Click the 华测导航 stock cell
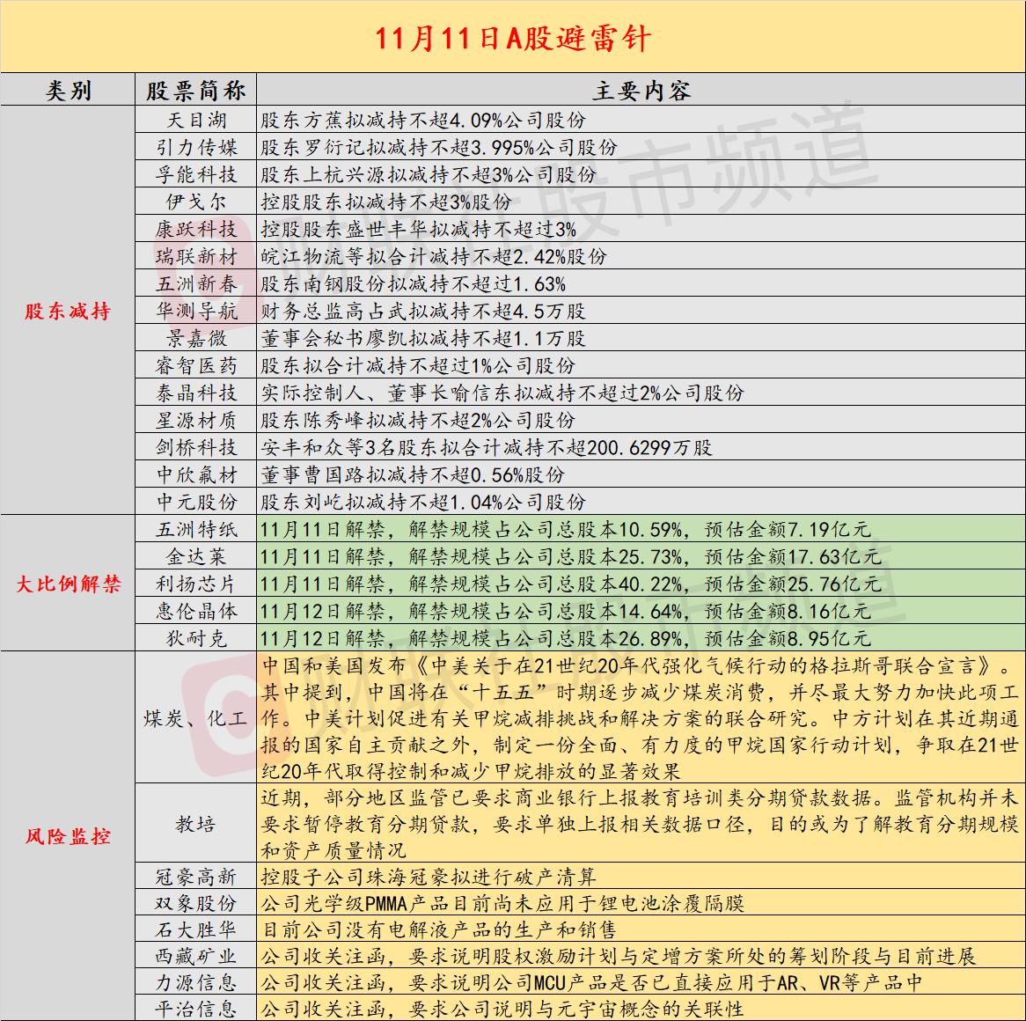The width and height of the screenshot is (1026, 1021). [x=195, y=311]
